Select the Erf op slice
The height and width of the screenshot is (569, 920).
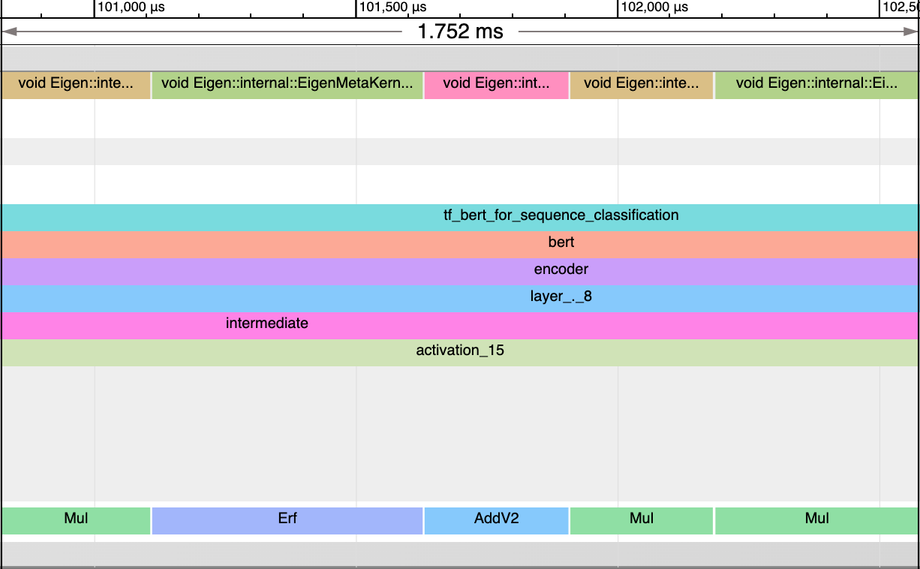(287, 521)
